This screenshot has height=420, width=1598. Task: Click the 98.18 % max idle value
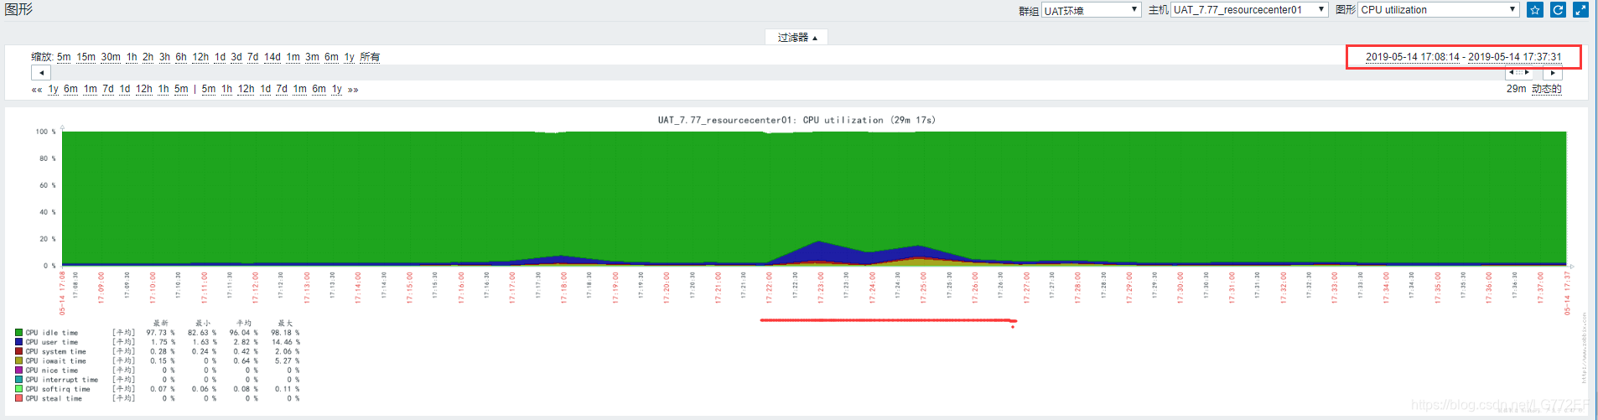point(285,333)
